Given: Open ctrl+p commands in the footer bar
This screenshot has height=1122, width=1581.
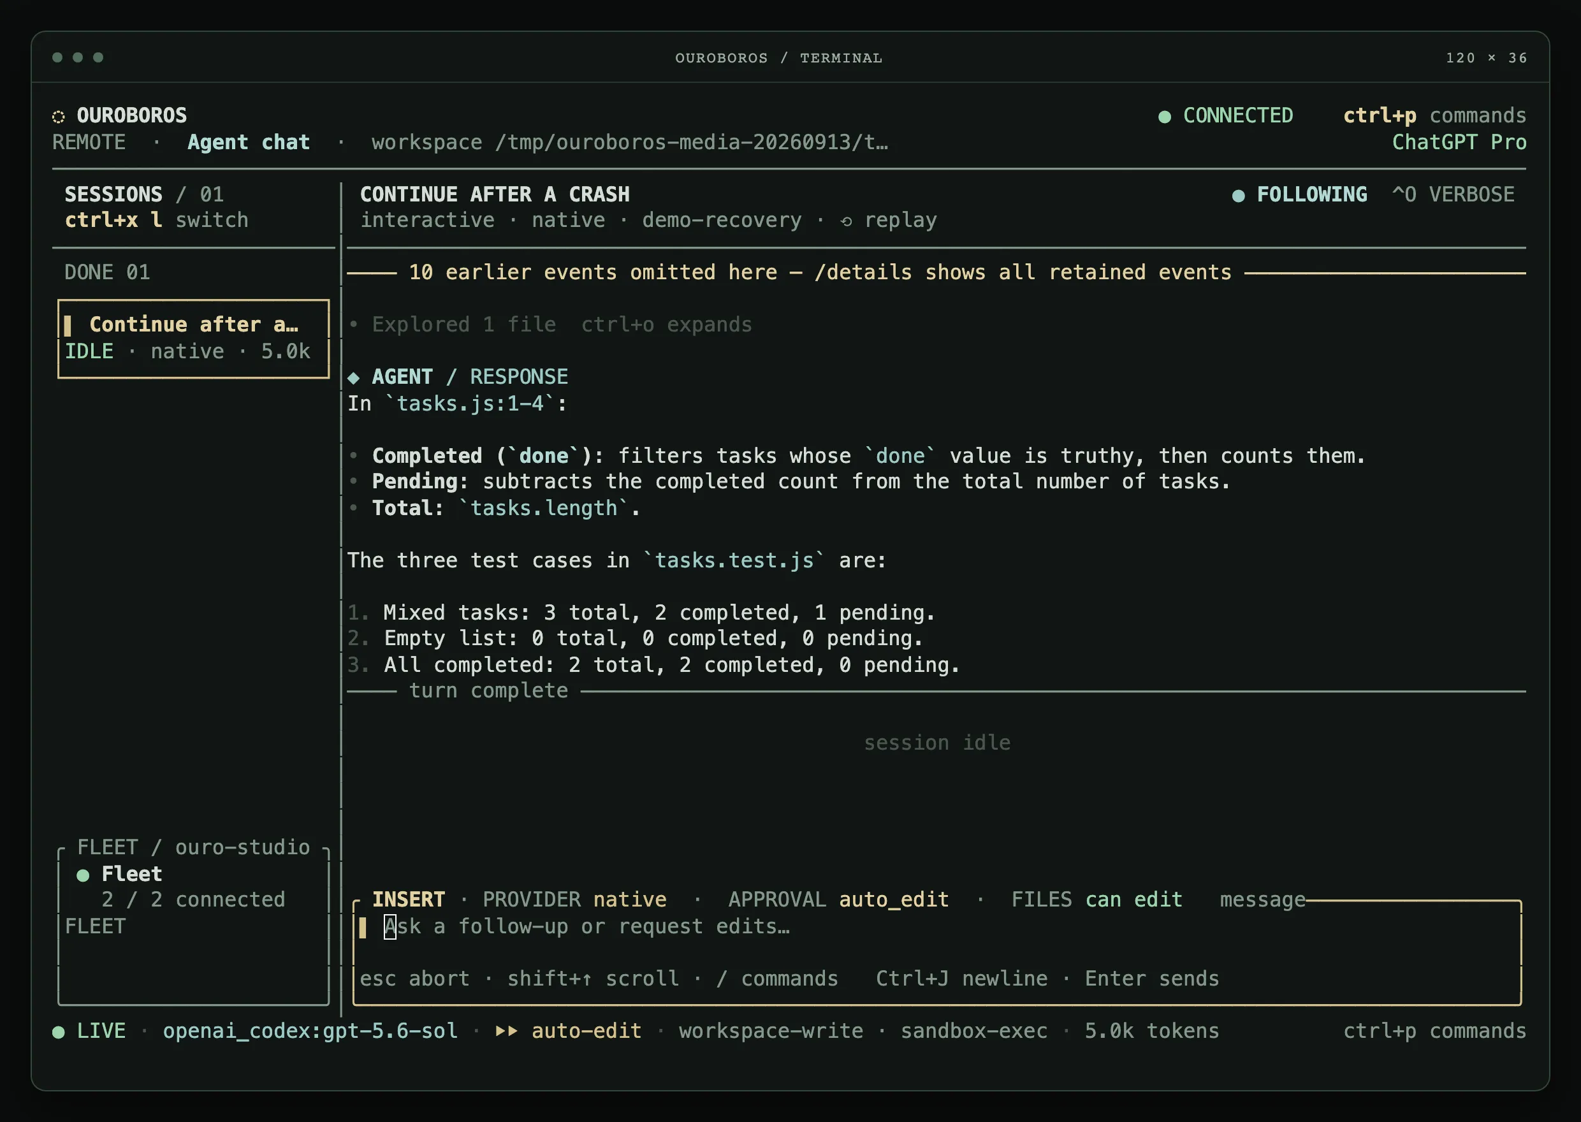Looking at the screenshot, I should point(1434,1031).
